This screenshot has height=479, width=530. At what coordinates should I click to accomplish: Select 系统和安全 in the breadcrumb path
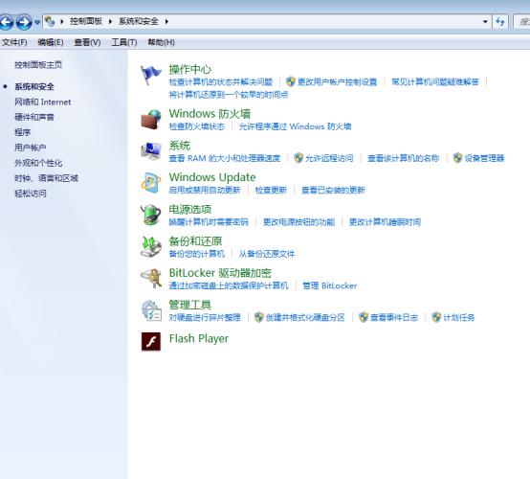139,21
